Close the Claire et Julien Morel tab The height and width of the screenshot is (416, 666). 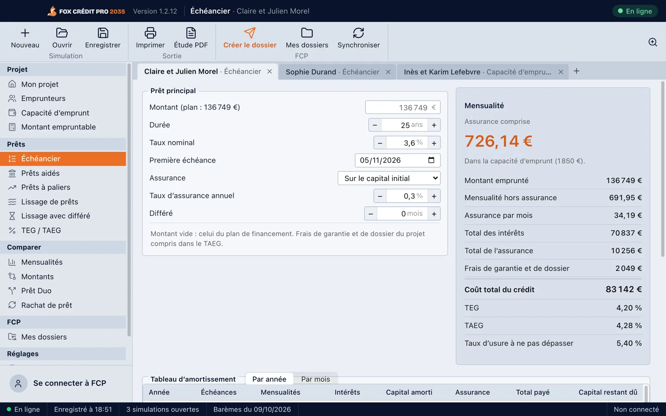[x=270, y=72]
